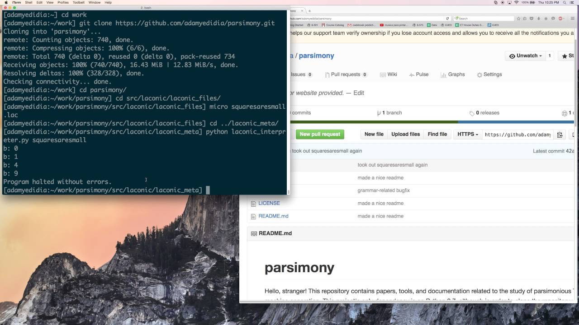579x325 pixels.
Task: Click the LICENSE file icon
Action: 253,204
